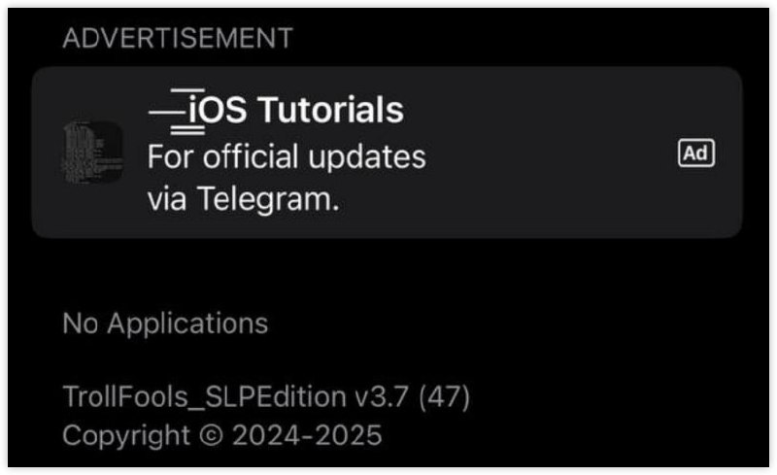Click the TrollFools_SLPEdition app name text
Screen dimensions: 777x475
[x=205, y=396]
